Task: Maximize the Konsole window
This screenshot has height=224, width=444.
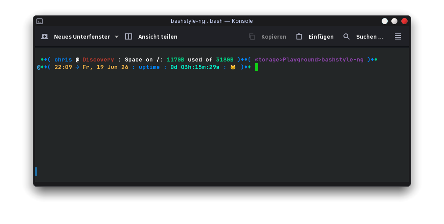Action: click(x=394, y=21)
